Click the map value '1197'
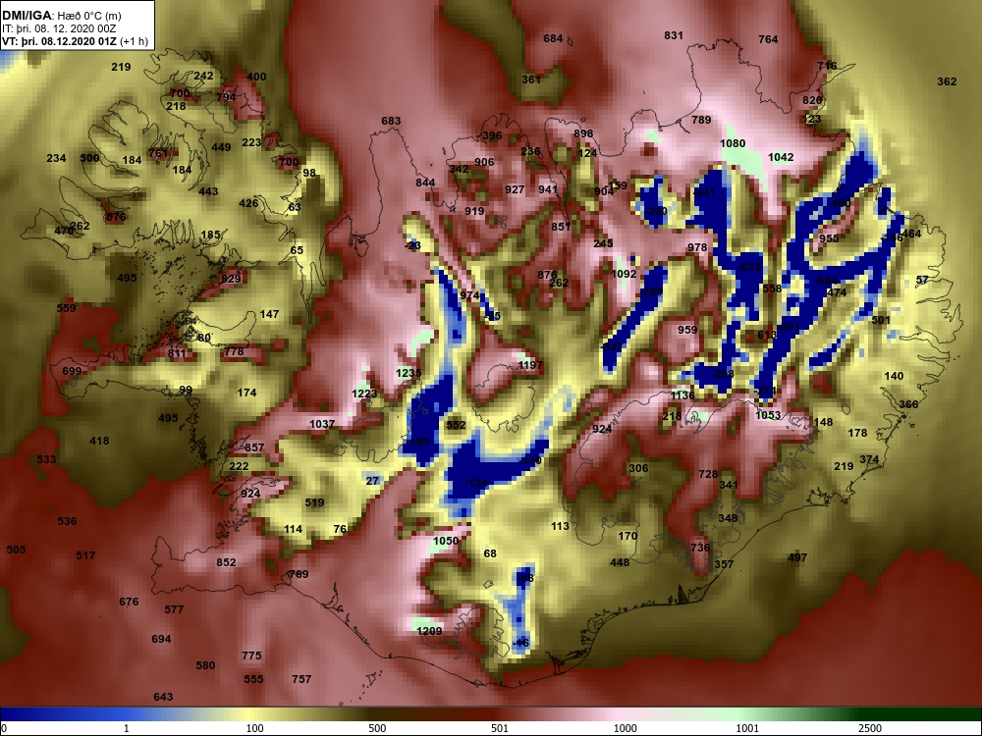The image size is (982, 736). pos(530,365)
